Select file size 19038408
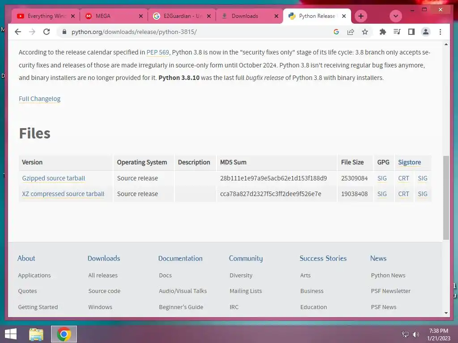This screenshot has height=343, width=458. point(354,194)
